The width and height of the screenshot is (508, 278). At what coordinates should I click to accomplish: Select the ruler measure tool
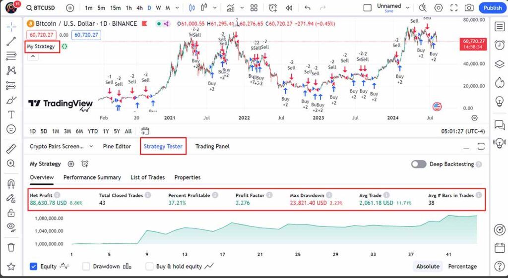11,149
